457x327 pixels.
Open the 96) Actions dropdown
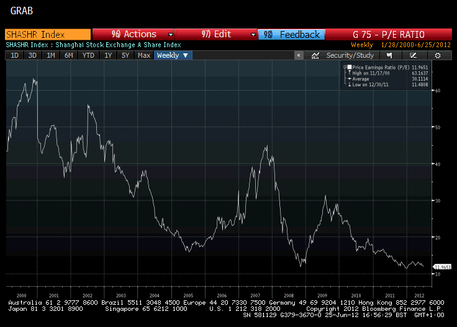(133, 34)
